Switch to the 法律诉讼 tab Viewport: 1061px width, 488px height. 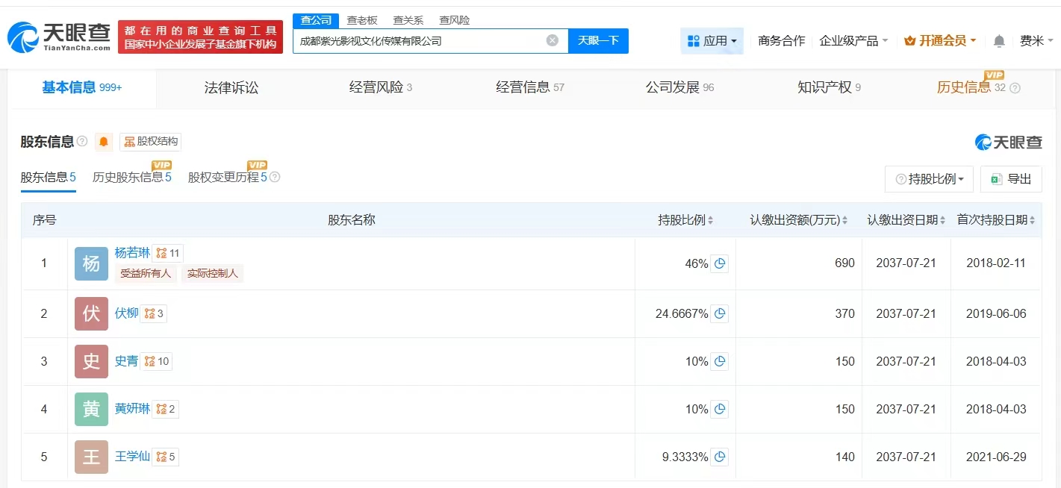tap(231, 87)
